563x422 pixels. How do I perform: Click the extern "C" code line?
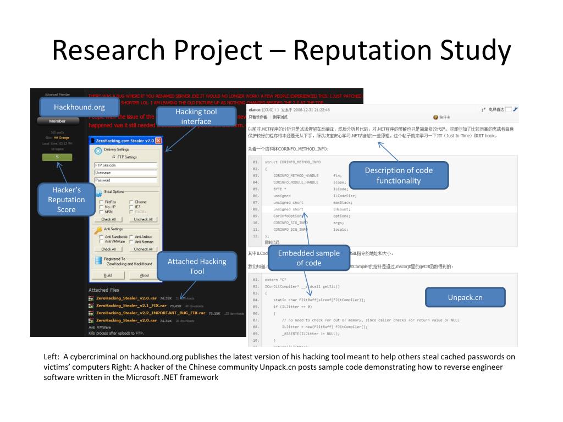coord(275,280)
